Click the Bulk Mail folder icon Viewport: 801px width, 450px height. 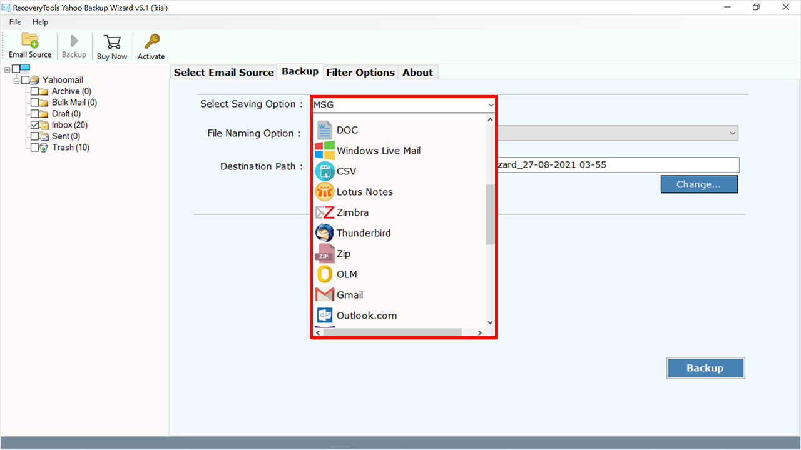44,102
